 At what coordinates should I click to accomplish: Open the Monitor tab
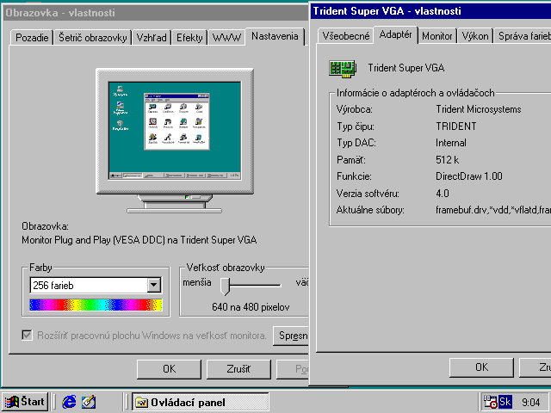pos(437,36)
